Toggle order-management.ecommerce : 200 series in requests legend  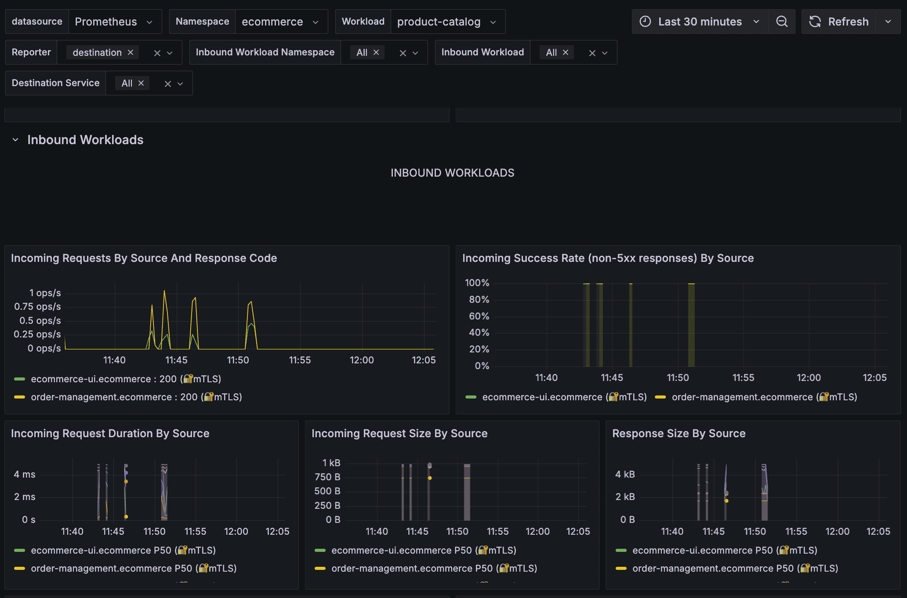click(x=137, y=397)
